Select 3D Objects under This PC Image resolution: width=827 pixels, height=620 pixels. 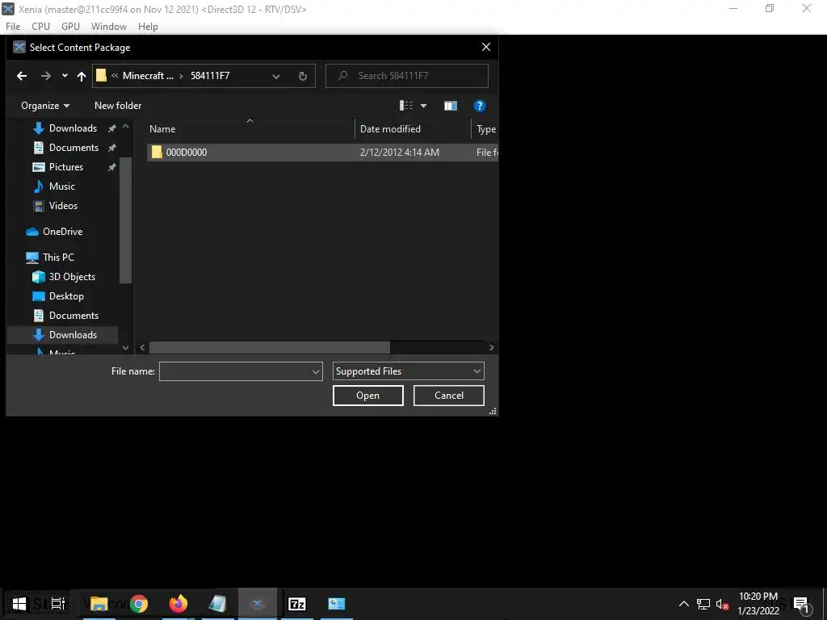[72, 278]
